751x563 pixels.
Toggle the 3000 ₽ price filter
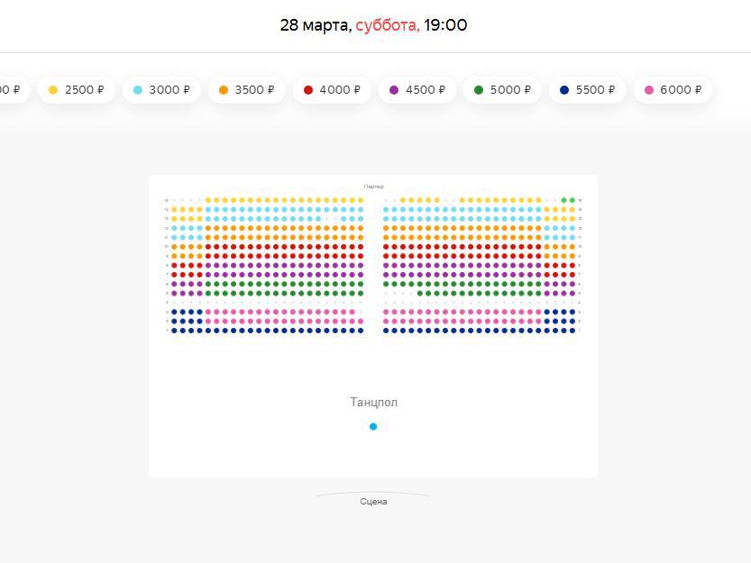[x=161, y=90]
